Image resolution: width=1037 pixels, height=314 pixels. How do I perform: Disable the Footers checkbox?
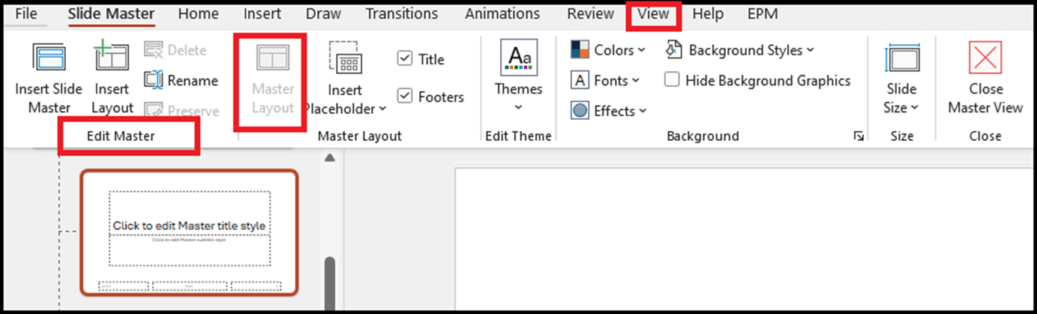(x=405, y=96)
